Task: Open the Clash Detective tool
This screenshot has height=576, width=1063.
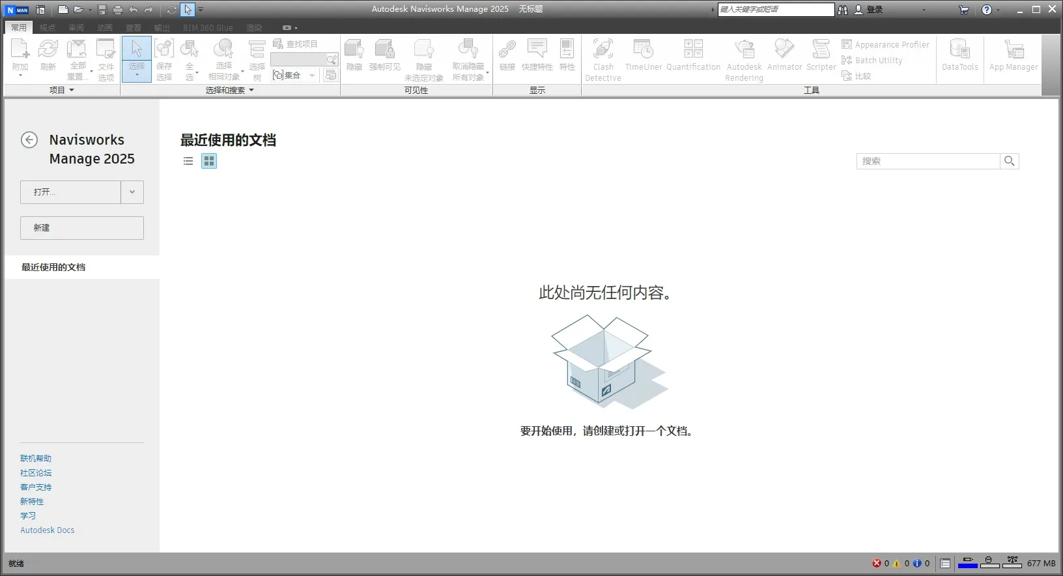Action: click(602, 59)
